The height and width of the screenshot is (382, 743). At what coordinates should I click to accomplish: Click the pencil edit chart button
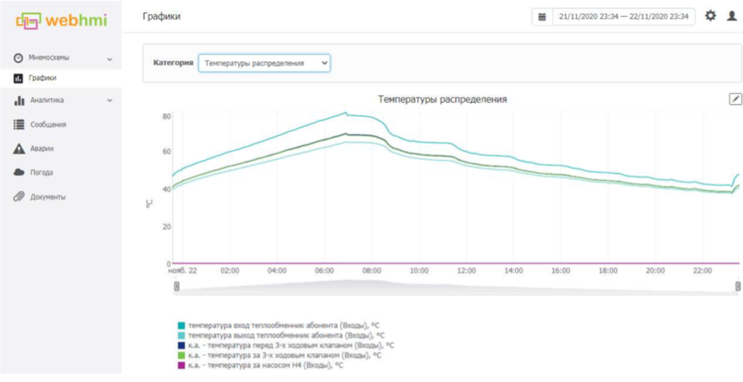[x=735, y=98]
